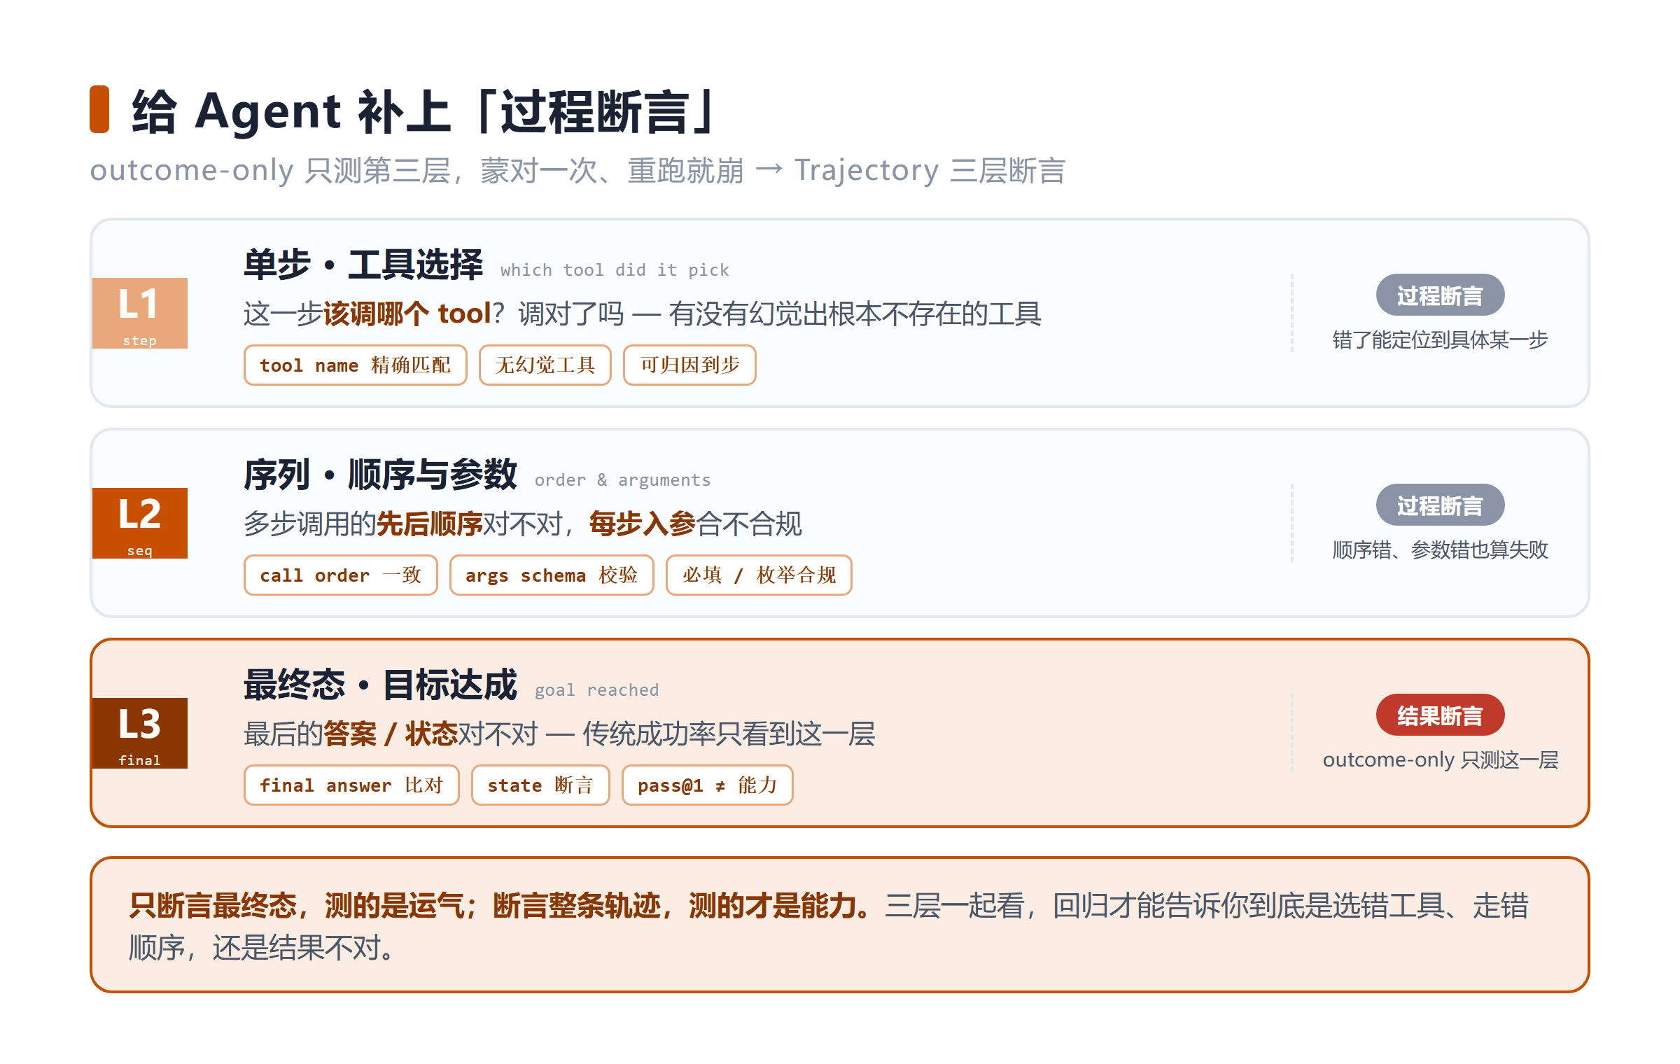Viewport: 1680px width, 1064px height.
Task: Select the '无幻觉工具' tag
Action: pos(545,365)
